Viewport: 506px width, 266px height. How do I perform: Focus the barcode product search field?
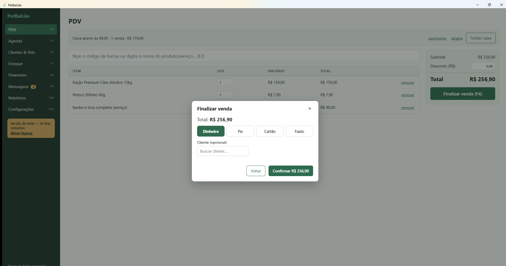pos(244,56)
